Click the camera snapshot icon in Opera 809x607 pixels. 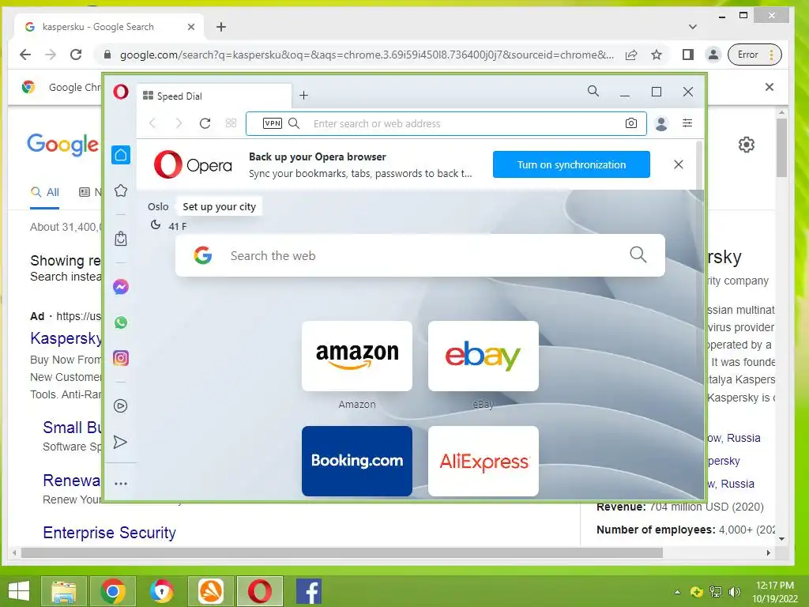(x=631, y=123)
